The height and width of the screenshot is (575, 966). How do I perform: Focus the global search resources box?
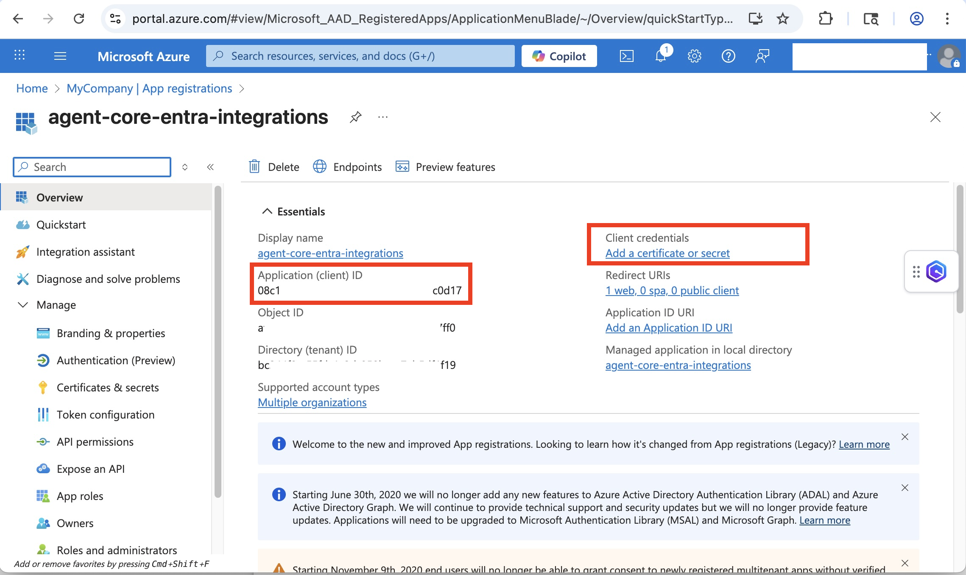tap(360, 56)
